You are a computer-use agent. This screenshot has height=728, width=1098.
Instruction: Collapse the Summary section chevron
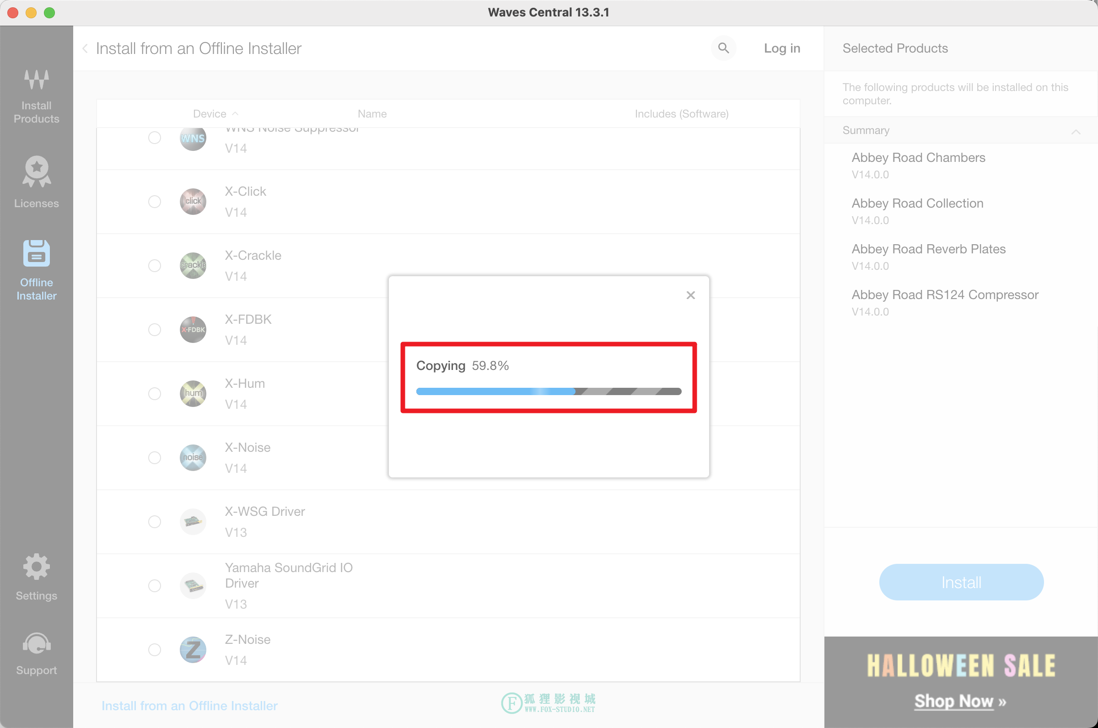pyautogui.click(x=1076, y=132)
